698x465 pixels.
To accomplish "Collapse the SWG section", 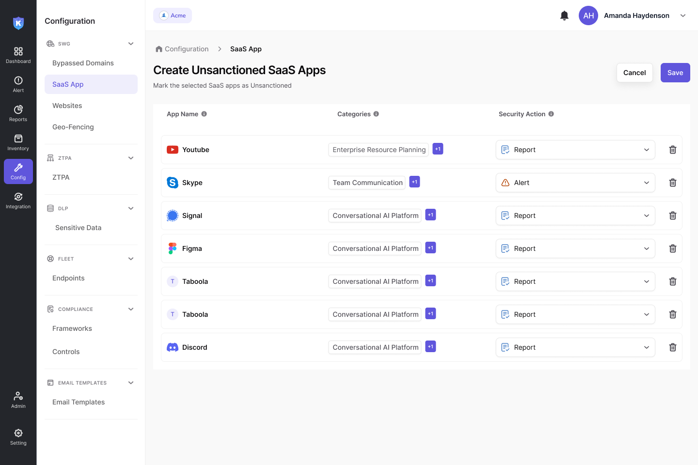I will [131, 44].
